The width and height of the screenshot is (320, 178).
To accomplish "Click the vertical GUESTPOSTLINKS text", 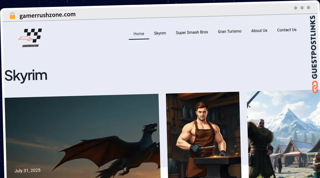I will pos(315,47).
